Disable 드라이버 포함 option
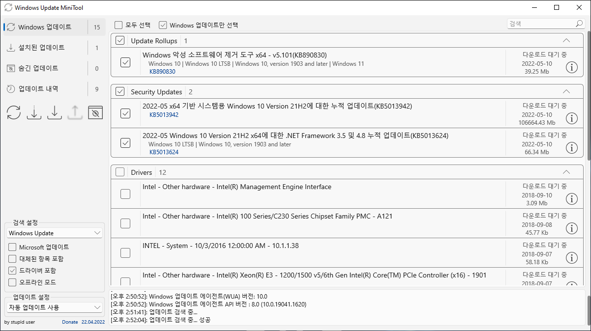The width and height of the screenshot is (591, 331). (x=12, y=271)
